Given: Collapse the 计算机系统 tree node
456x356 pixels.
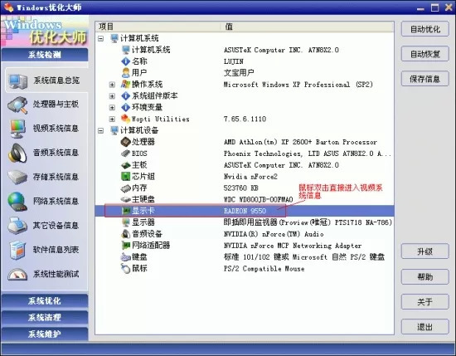Looking at the screenshot, I should [100, 38].
